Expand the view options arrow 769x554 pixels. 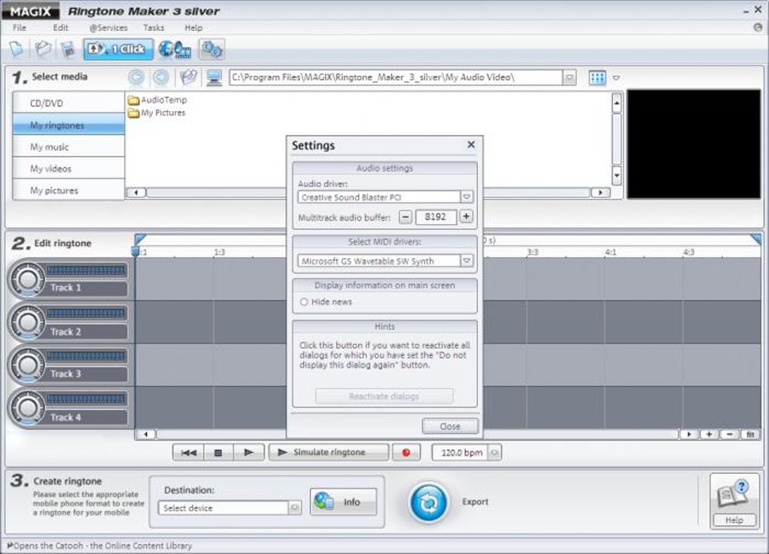(616, 78)
